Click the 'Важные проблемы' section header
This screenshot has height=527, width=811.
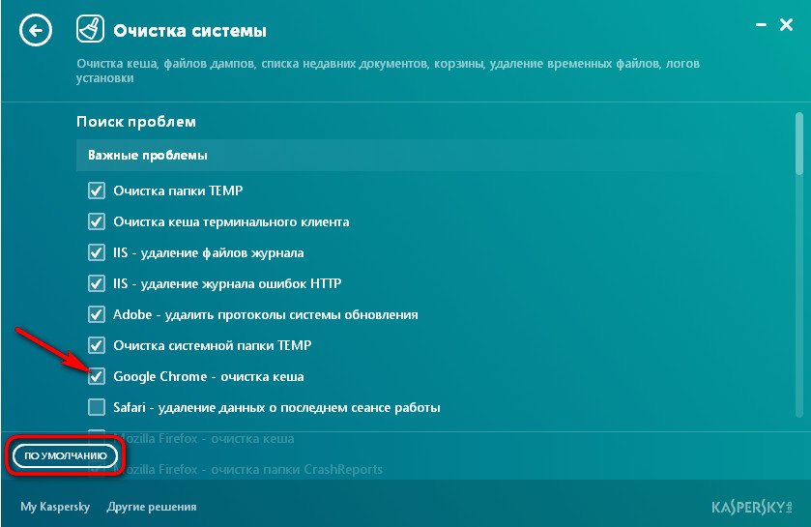pyautogui.click(x=149, y=155)
